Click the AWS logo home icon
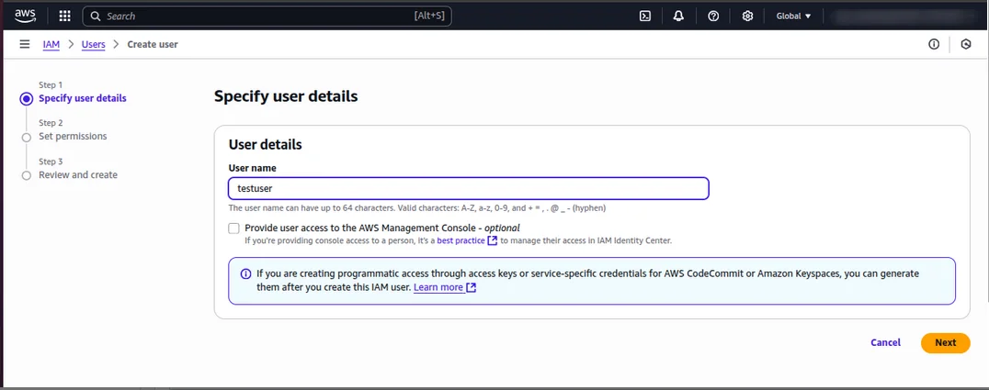Image resolution: width=989 pixels, height=390 pixels. click(x=26, y=16)
